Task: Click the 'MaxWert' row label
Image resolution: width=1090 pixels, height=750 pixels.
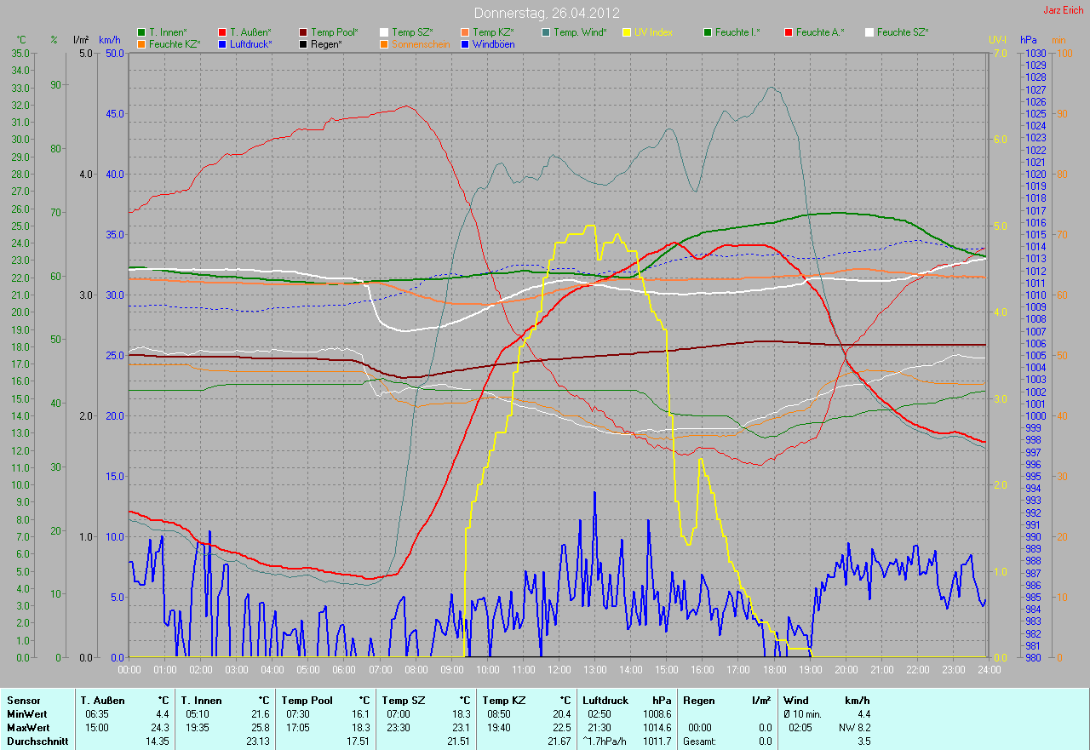Action: [x=27, y=728]
